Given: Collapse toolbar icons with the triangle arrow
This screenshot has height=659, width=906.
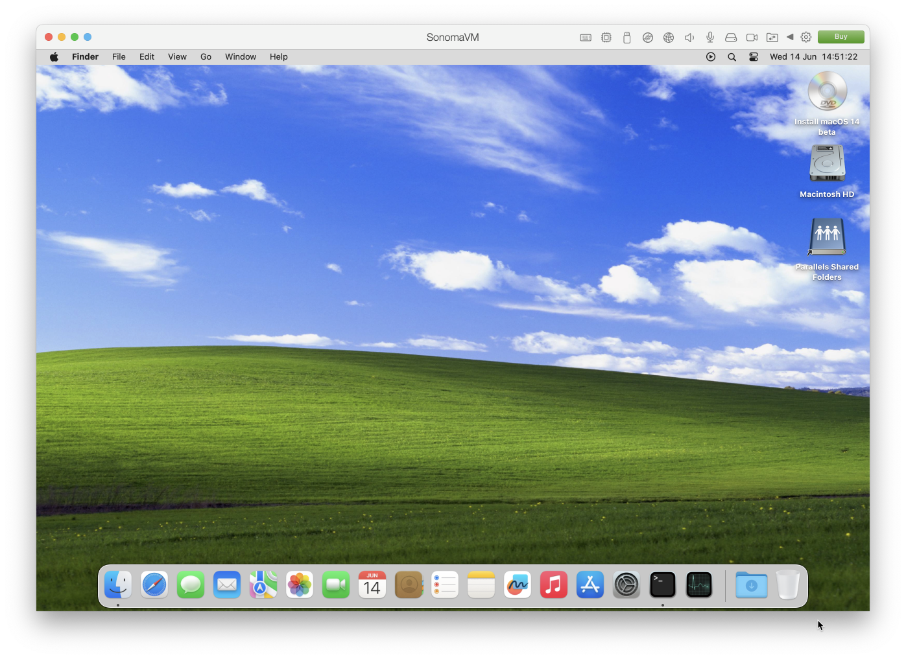Looking at the screenshot, I should 790,37.
